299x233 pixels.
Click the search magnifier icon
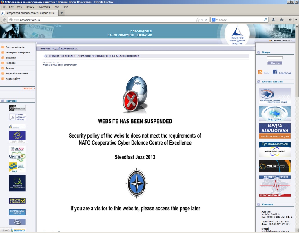265,20
